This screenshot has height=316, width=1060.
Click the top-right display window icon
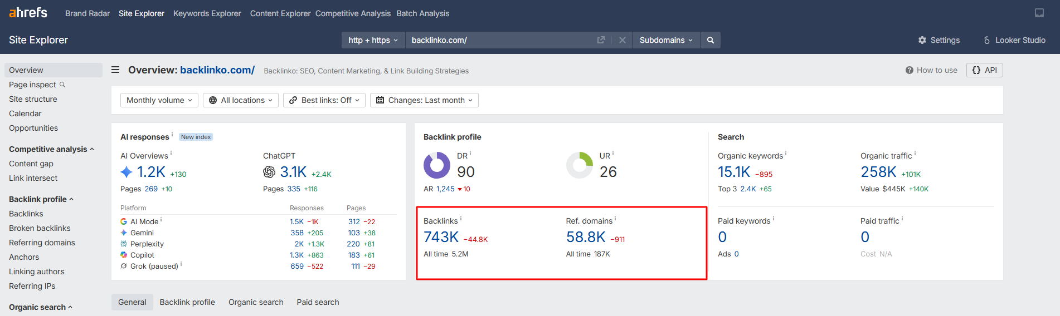click(x=1039, y=13)
